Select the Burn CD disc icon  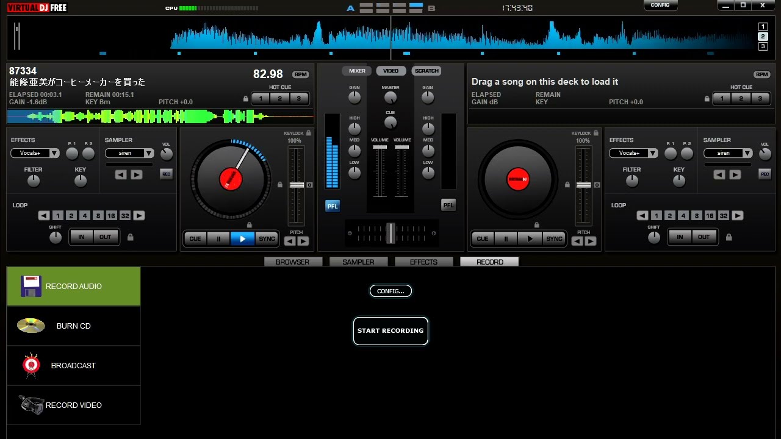pos(31,326)
